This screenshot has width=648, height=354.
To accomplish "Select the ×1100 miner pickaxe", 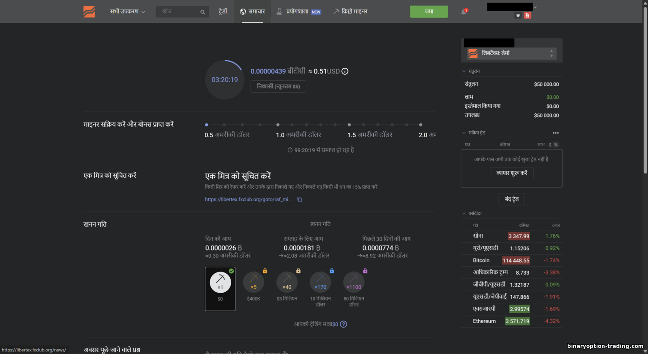I will click(x=354, y=282).
